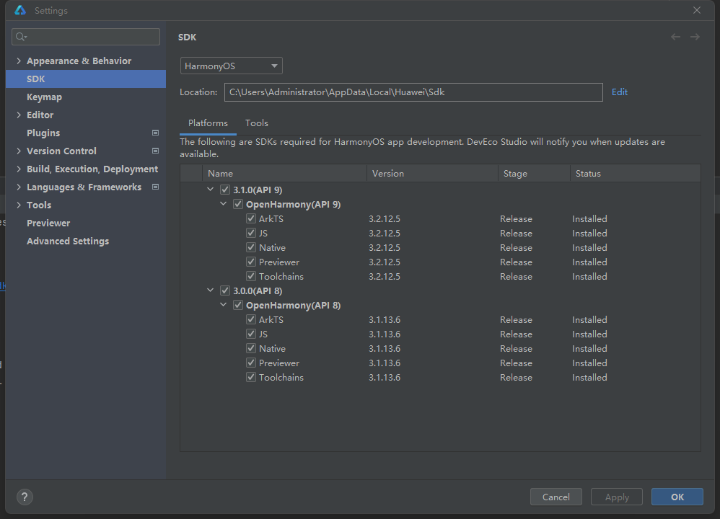The width and height of the screenshot is (720, 519).
Task: Expand Version Control settings section
Action: [19, 151]
